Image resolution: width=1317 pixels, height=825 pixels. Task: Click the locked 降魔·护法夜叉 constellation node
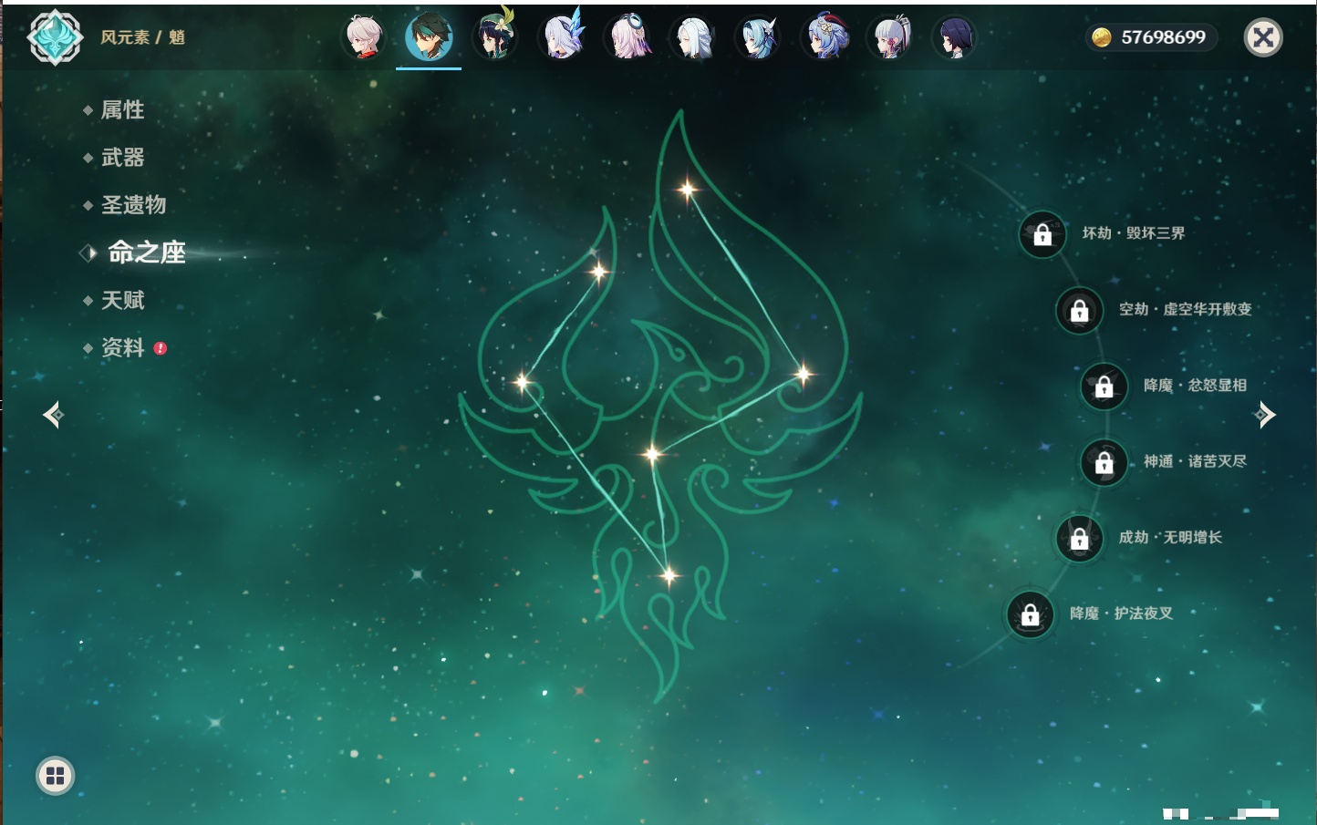tap(1030, 614)
